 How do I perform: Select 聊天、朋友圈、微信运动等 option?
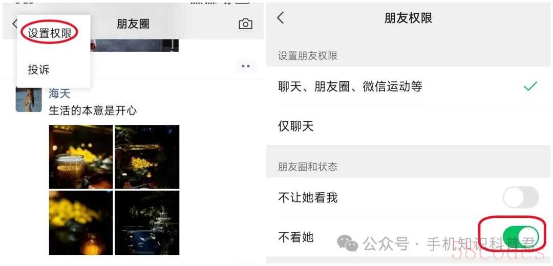click(410, 86)
